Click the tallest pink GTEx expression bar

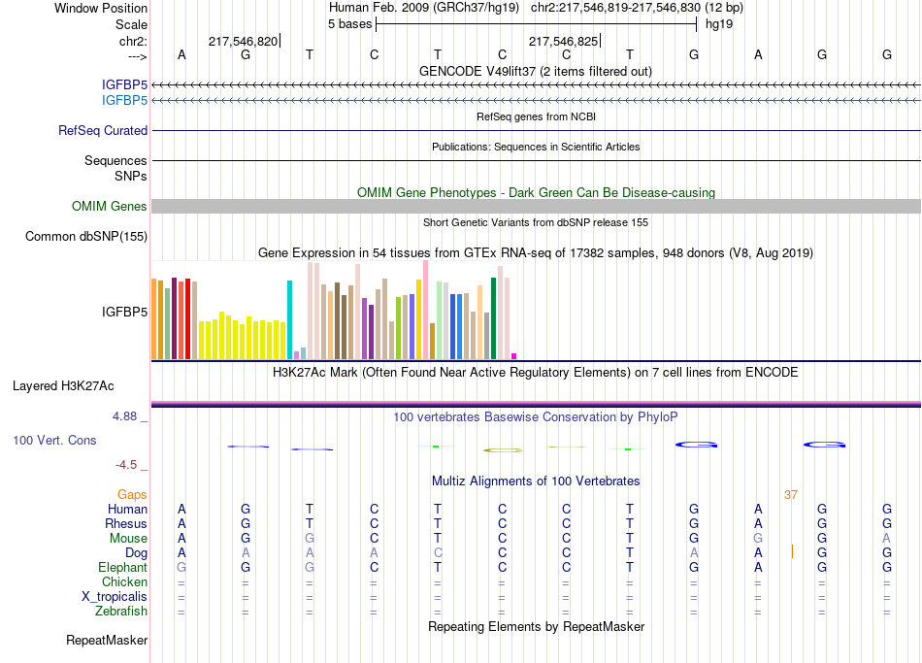[425, 310]
